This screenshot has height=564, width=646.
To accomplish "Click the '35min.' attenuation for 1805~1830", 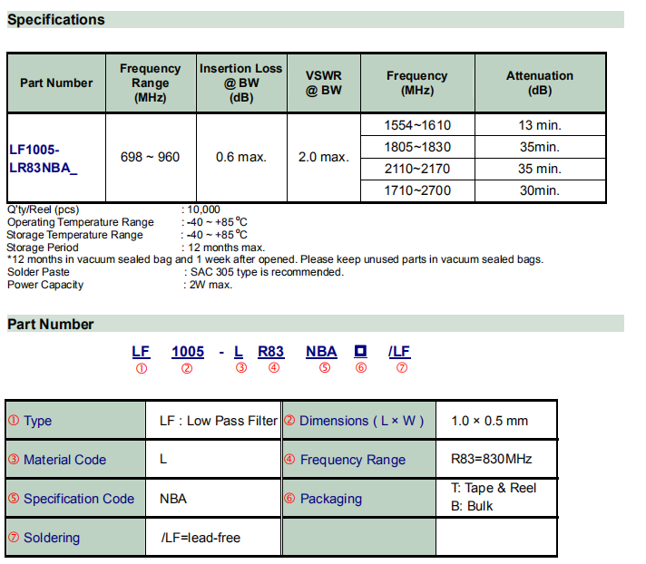I will coord(540,147).
